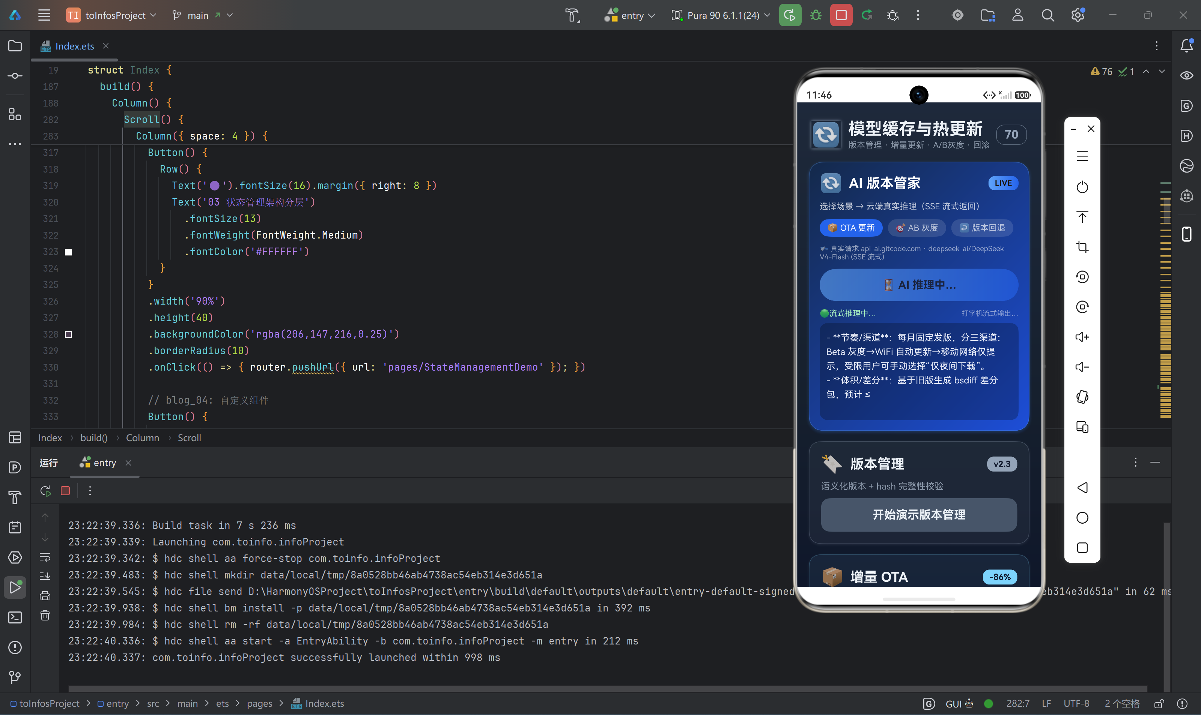Open the Pura 90 device selector dropdown
The width and height of the screenshot is (1201, 715).
(x=721, y=15)
